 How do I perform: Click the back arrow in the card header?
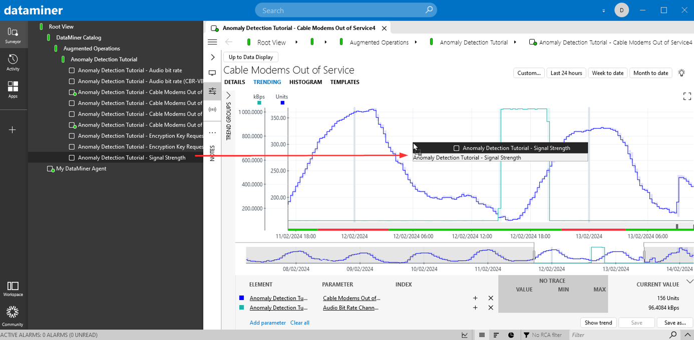pyautogui.click(x=229, y=42)
